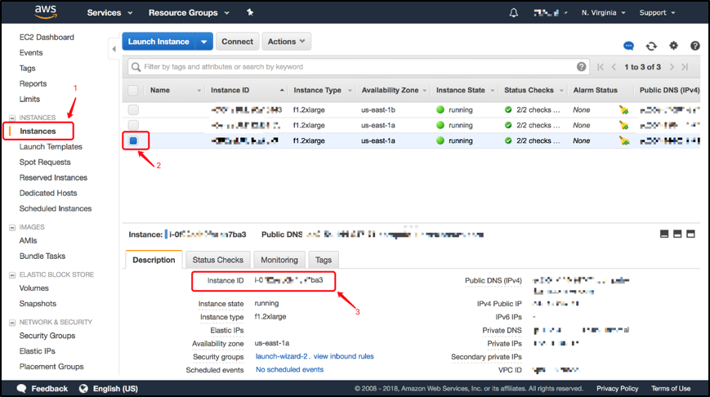Collapse the NETWORK & SECURITY section

(x=12, y=323)
